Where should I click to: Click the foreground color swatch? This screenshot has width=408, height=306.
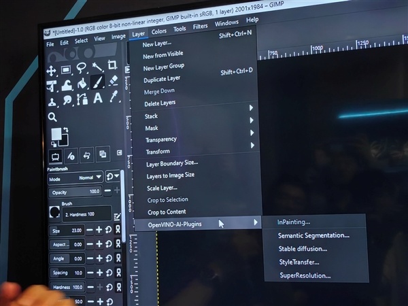[x=56, y=135]
